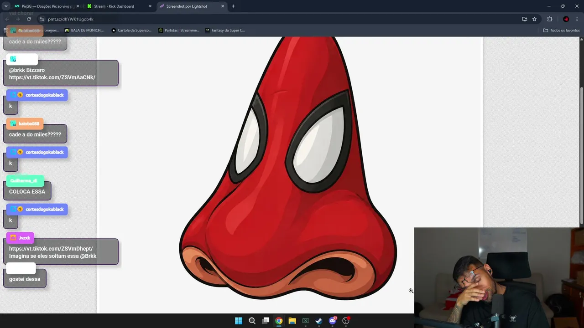This screenshot has height=328, width=584.
Task: Open Task View on the taskbar
Action: [x=266, y=321]
